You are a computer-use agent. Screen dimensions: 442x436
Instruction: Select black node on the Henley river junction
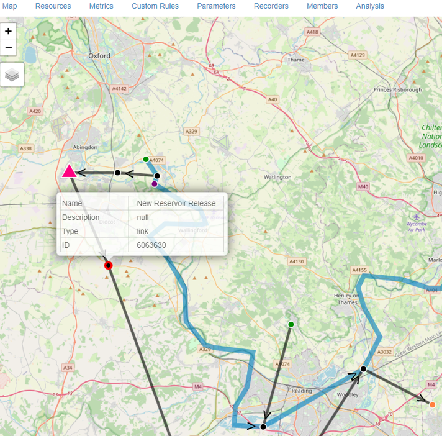[x=363, y=369]
